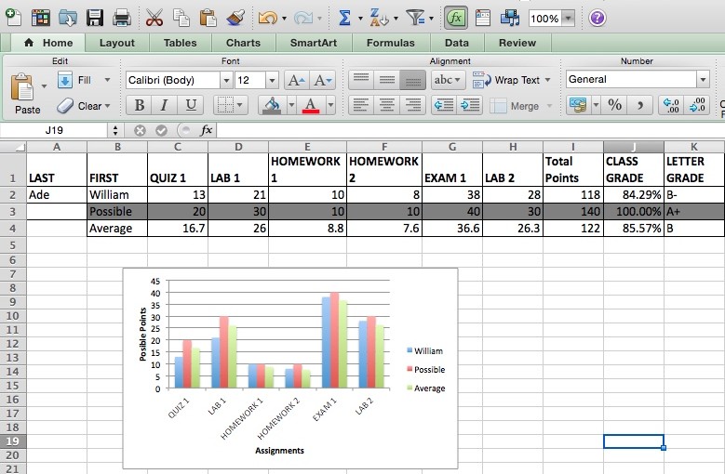Toggle Underline formatting
Image resolution: width=725 pixels, height=474 pixels.
pos(191,106)
